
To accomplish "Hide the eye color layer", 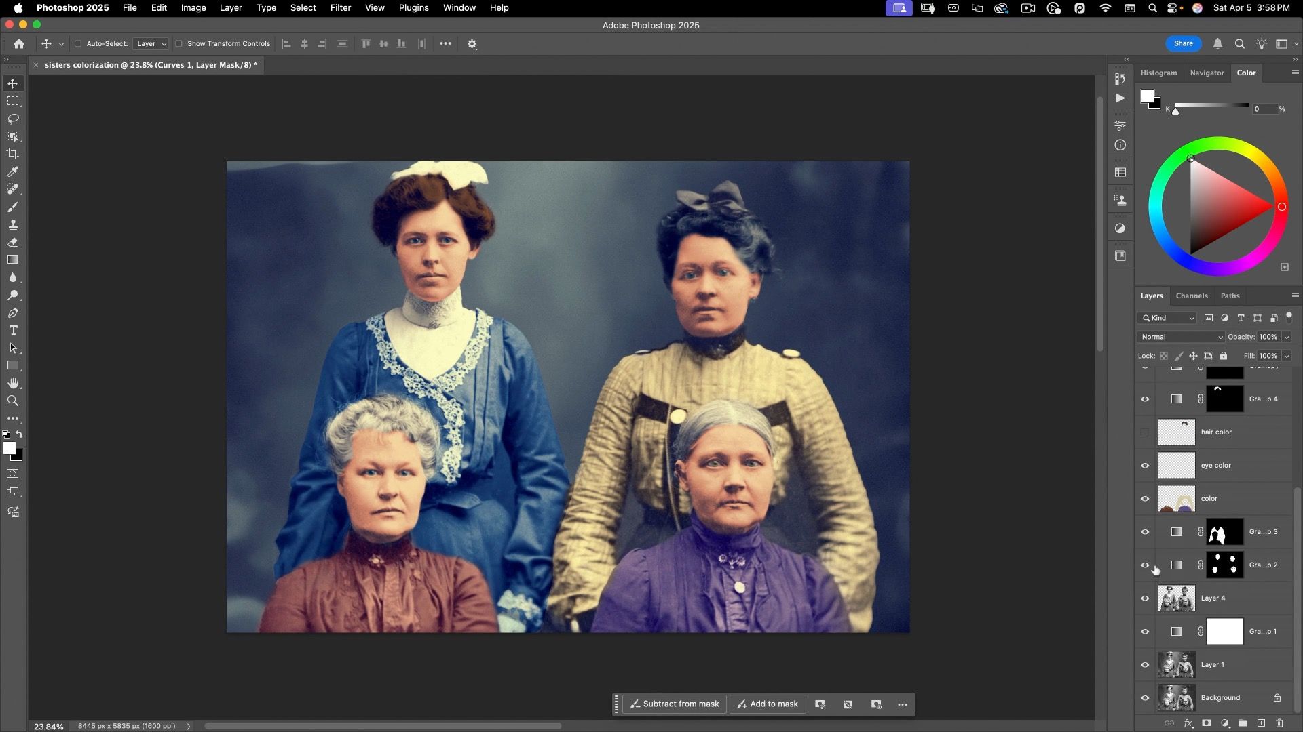I will pos(1145,466).
